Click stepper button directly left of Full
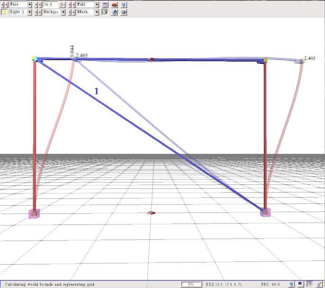The height and width of the screenshot is (288, 325). click(x=73, y=4)
